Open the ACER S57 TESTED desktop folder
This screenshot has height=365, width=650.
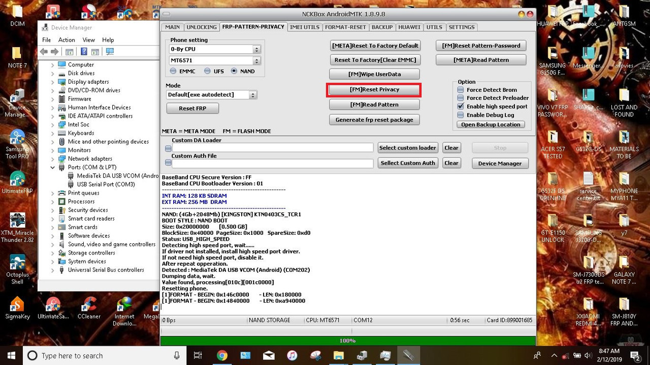tap(552, 144)
